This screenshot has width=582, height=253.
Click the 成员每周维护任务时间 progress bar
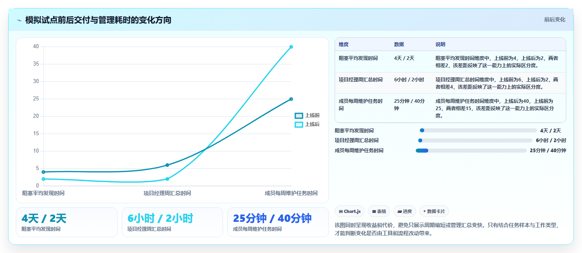coord(471,151)
